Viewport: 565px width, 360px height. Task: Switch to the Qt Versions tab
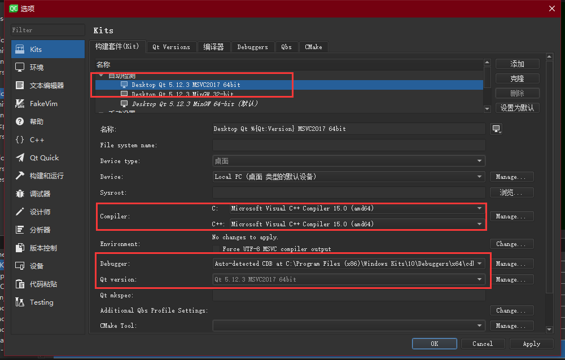click(x=171, y=47)
